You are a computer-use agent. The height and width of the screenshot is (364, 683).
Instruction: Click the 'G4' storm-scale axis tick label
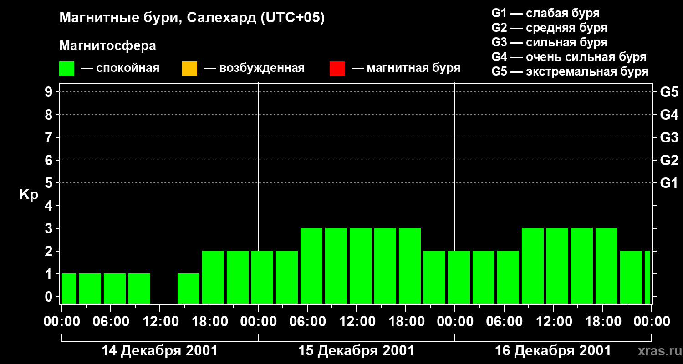[669, 115]
